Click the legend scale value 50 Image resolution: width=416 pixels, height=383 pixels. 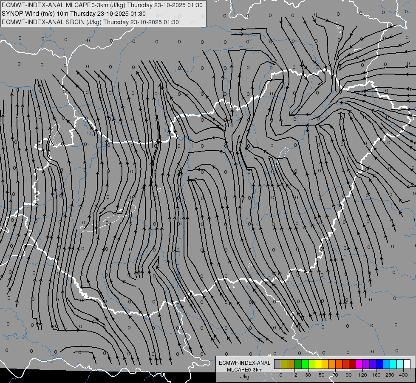322,375
